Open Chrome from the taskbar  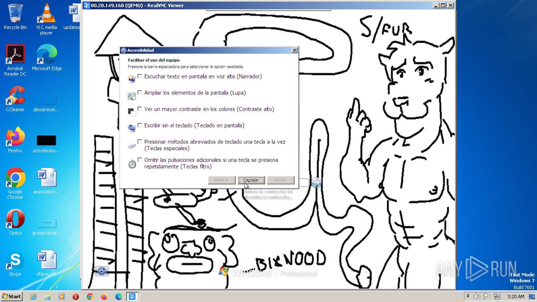click(90, 297)
